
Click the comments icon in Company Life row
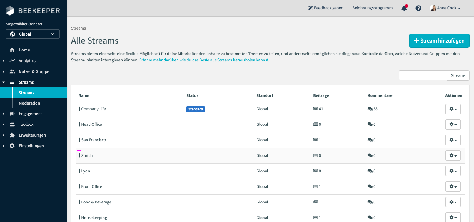pyautogui.click(x=370, y=109)
